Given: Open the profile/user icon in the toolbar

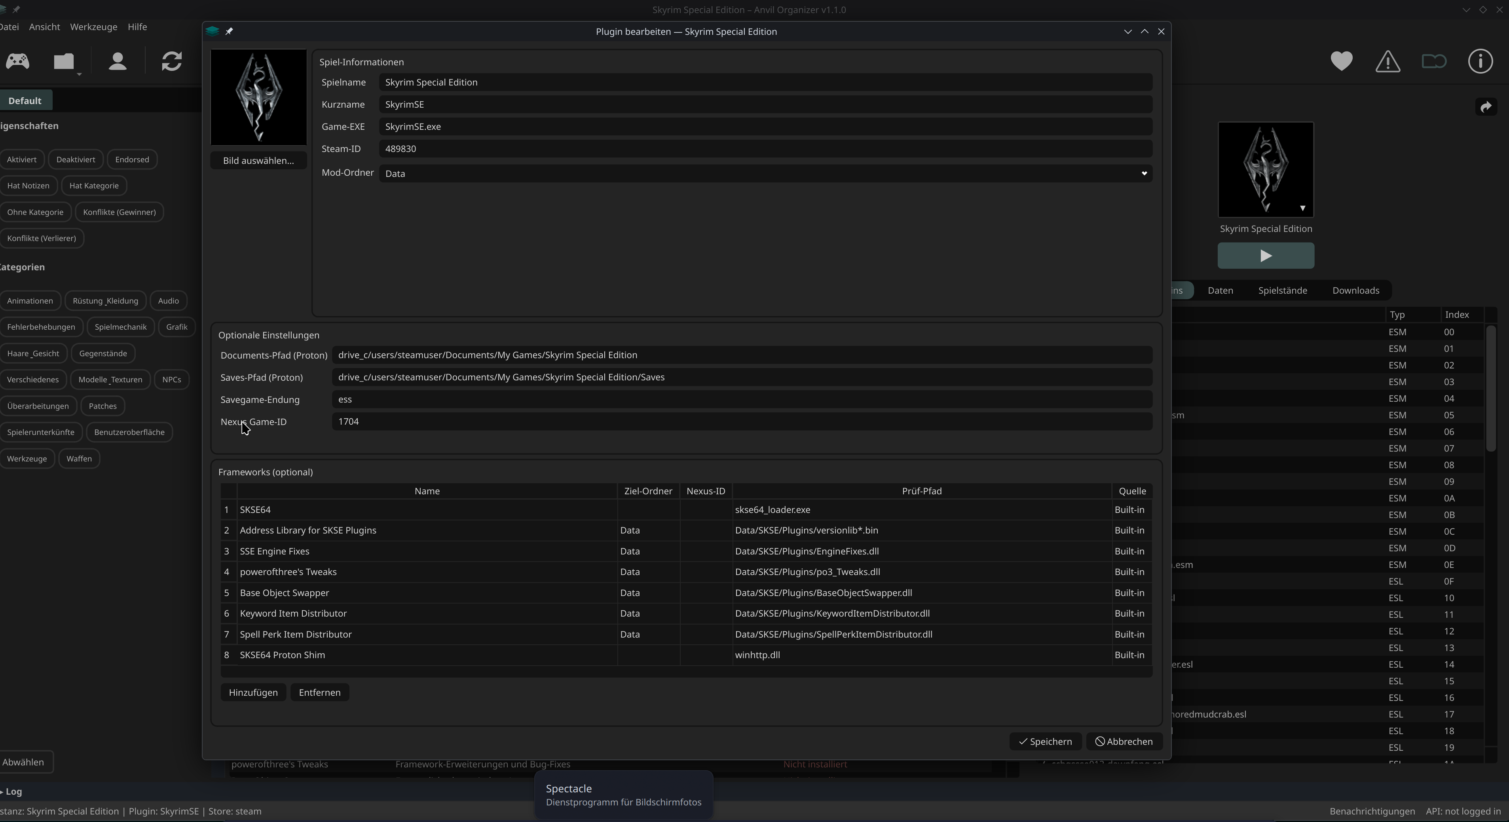Looking at the screenshot, I should (117, 61).
